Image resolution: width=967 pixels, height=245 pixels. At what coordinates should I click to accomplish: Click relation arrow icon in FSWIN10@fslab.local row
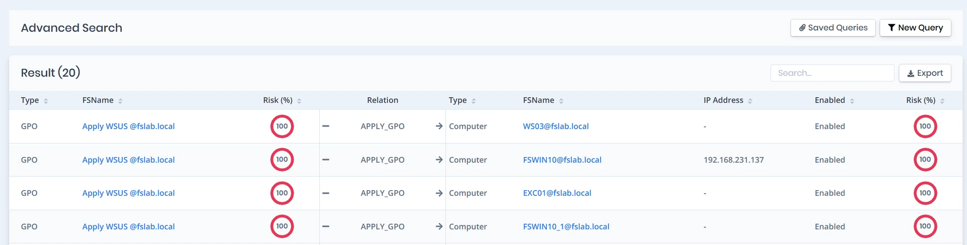point(439,160)
